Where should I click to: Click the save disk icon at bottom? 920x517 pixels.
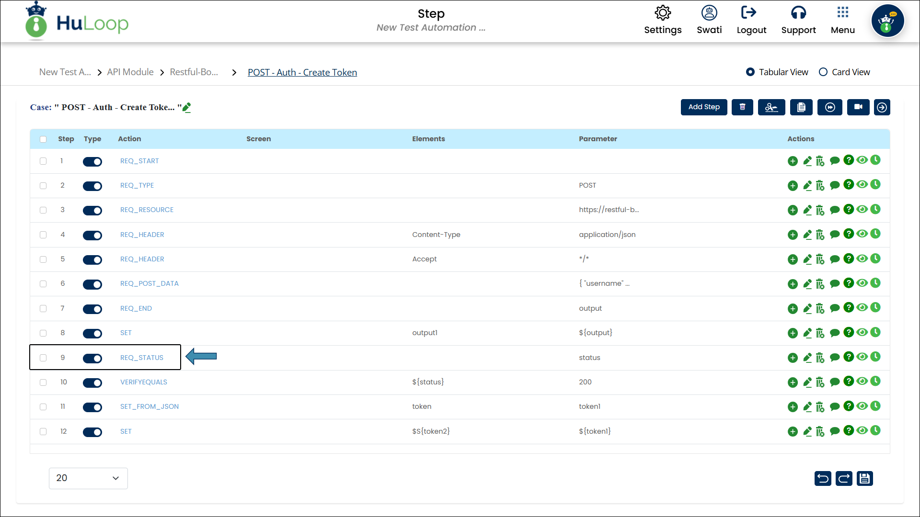coord(864,478)
